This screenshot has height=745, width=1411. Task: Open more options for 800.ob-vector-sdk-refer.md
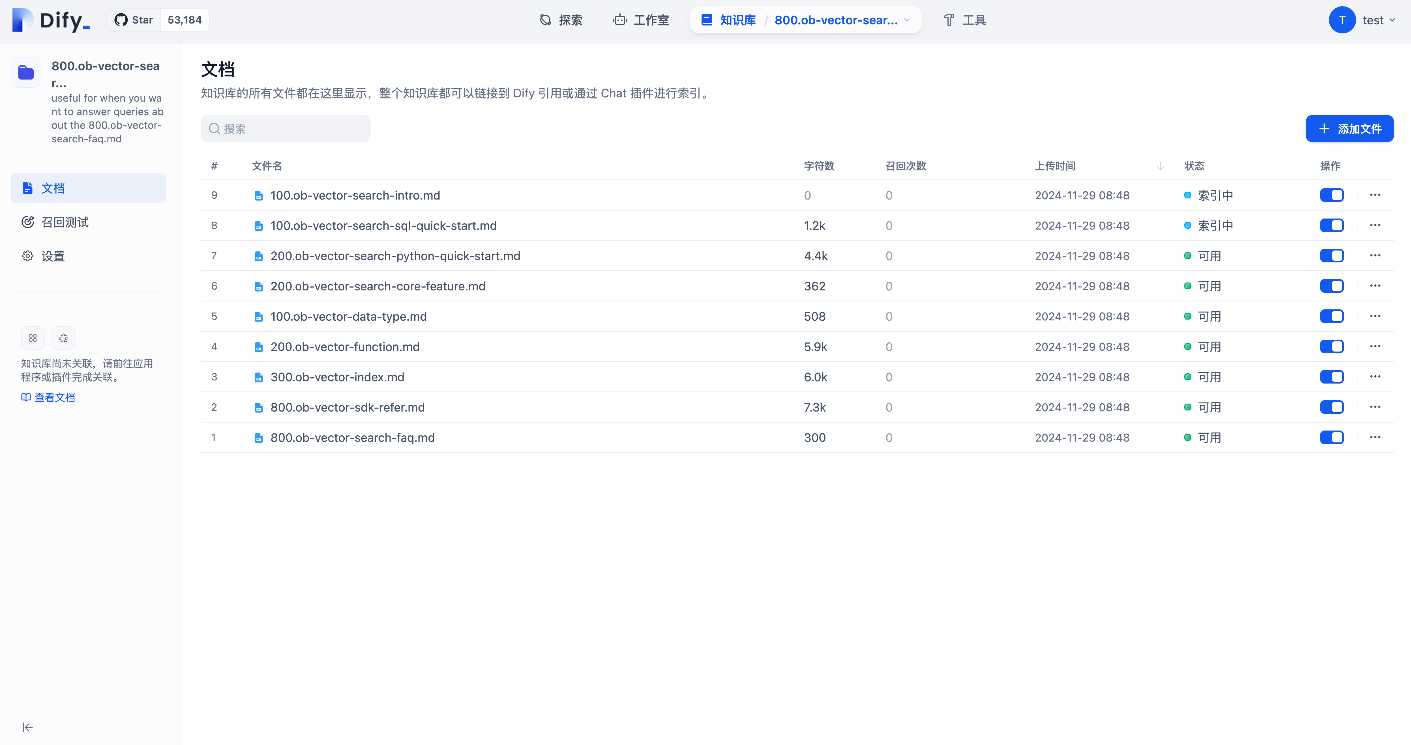[1375, 407]
